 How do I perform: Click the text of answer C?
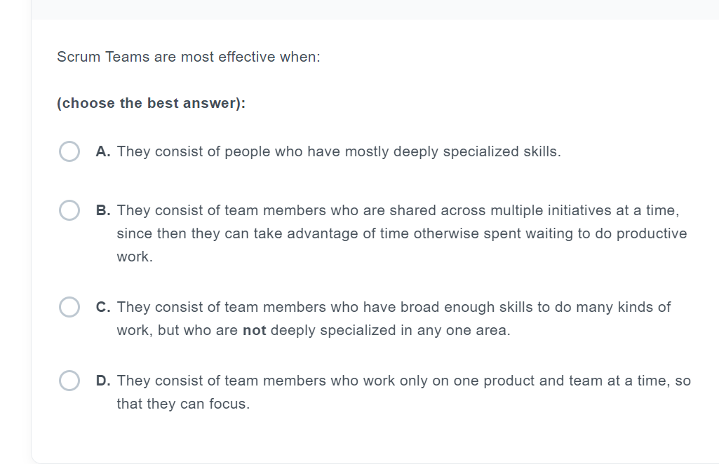393,306
